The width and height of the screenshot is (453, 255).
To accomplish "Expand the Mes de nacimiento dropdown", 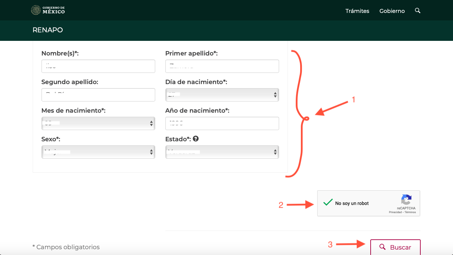I will [98, 124].
